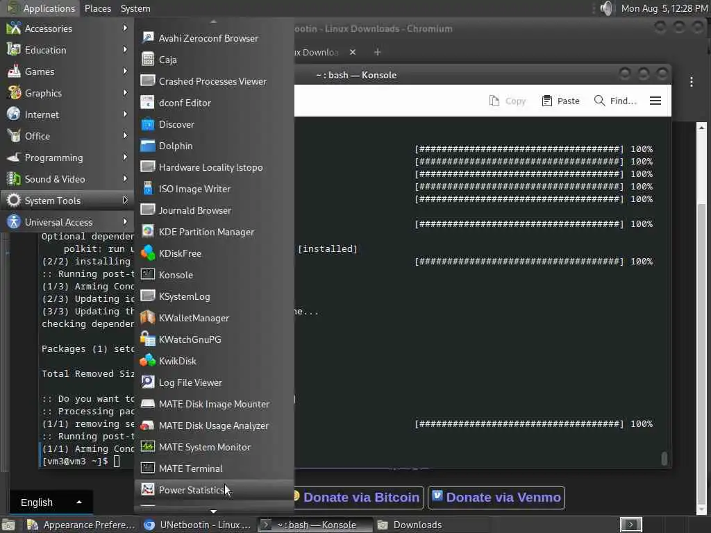This screenshot has height=533, width=711.
Task: Open the System menu
Action: (135, 8)
